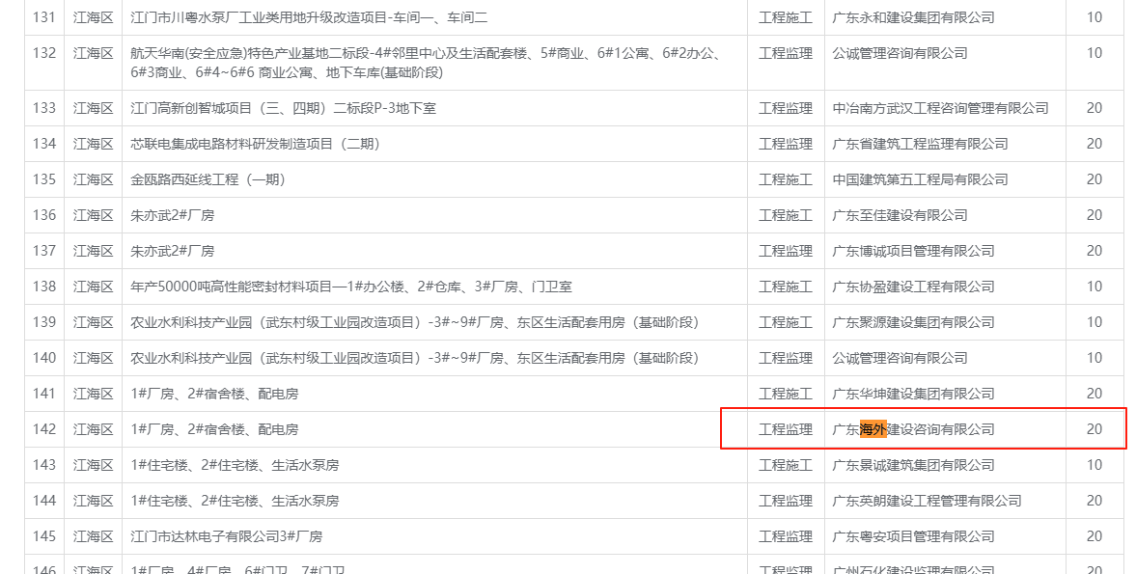Viewport: 1136px width, 574px height.
Task: Click highlighted 海外 search match text
Action: [x=873, y=429]
